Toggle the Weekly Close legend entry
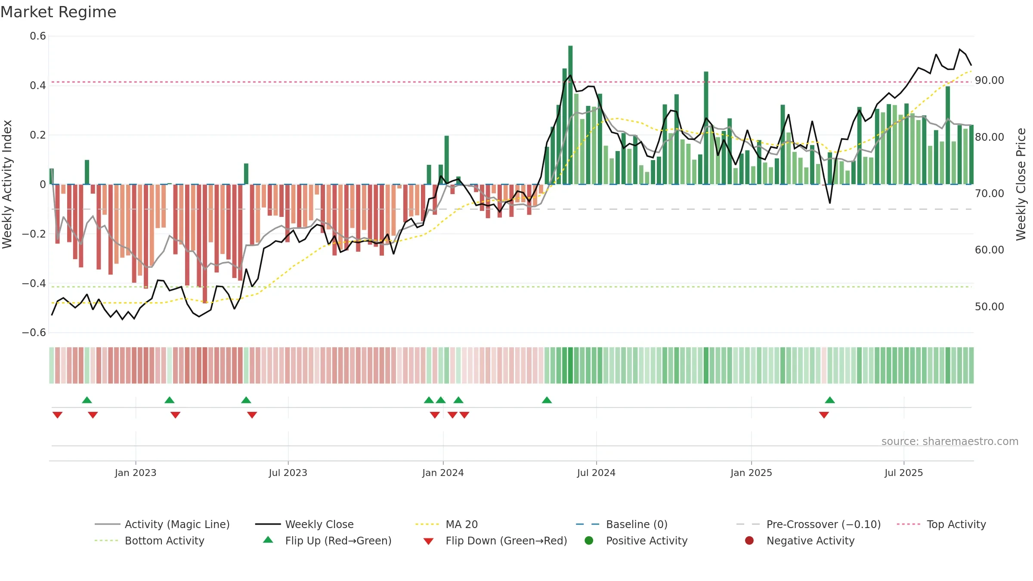1033x581 pixels. click(304, 524)
